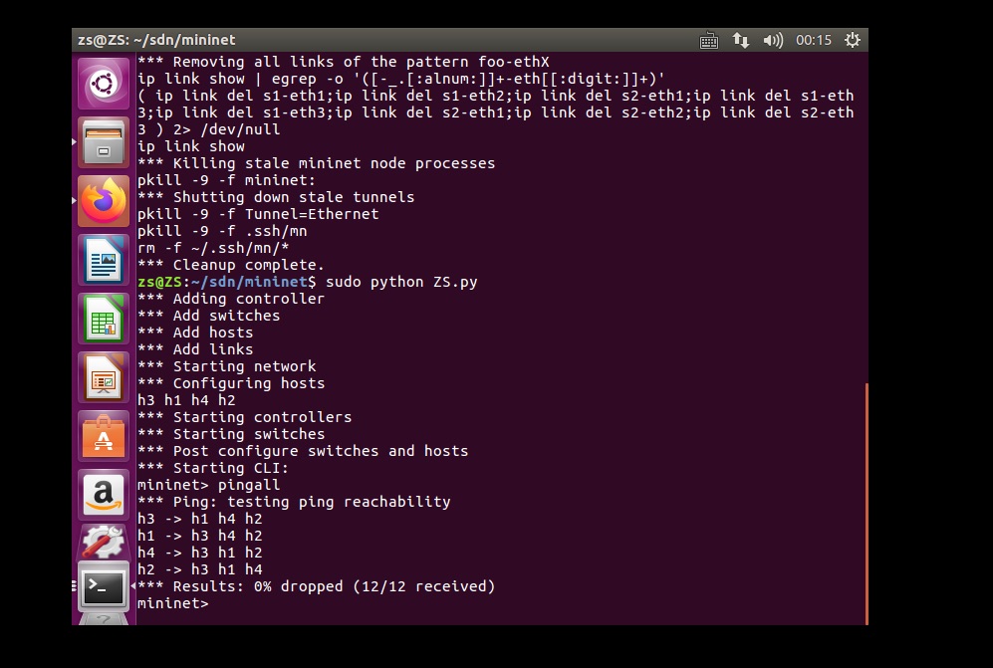This screenshot has height=668, width=993.
Task: Click the window title zs@ZS: ~/sdn/mininet
Action: click(x=156, y=41)
